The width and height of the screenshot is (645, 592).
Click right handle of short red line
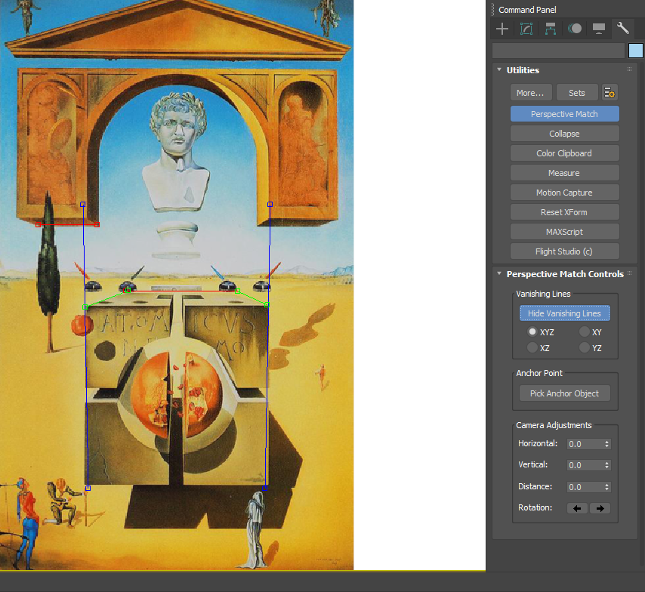pos(97,224)
